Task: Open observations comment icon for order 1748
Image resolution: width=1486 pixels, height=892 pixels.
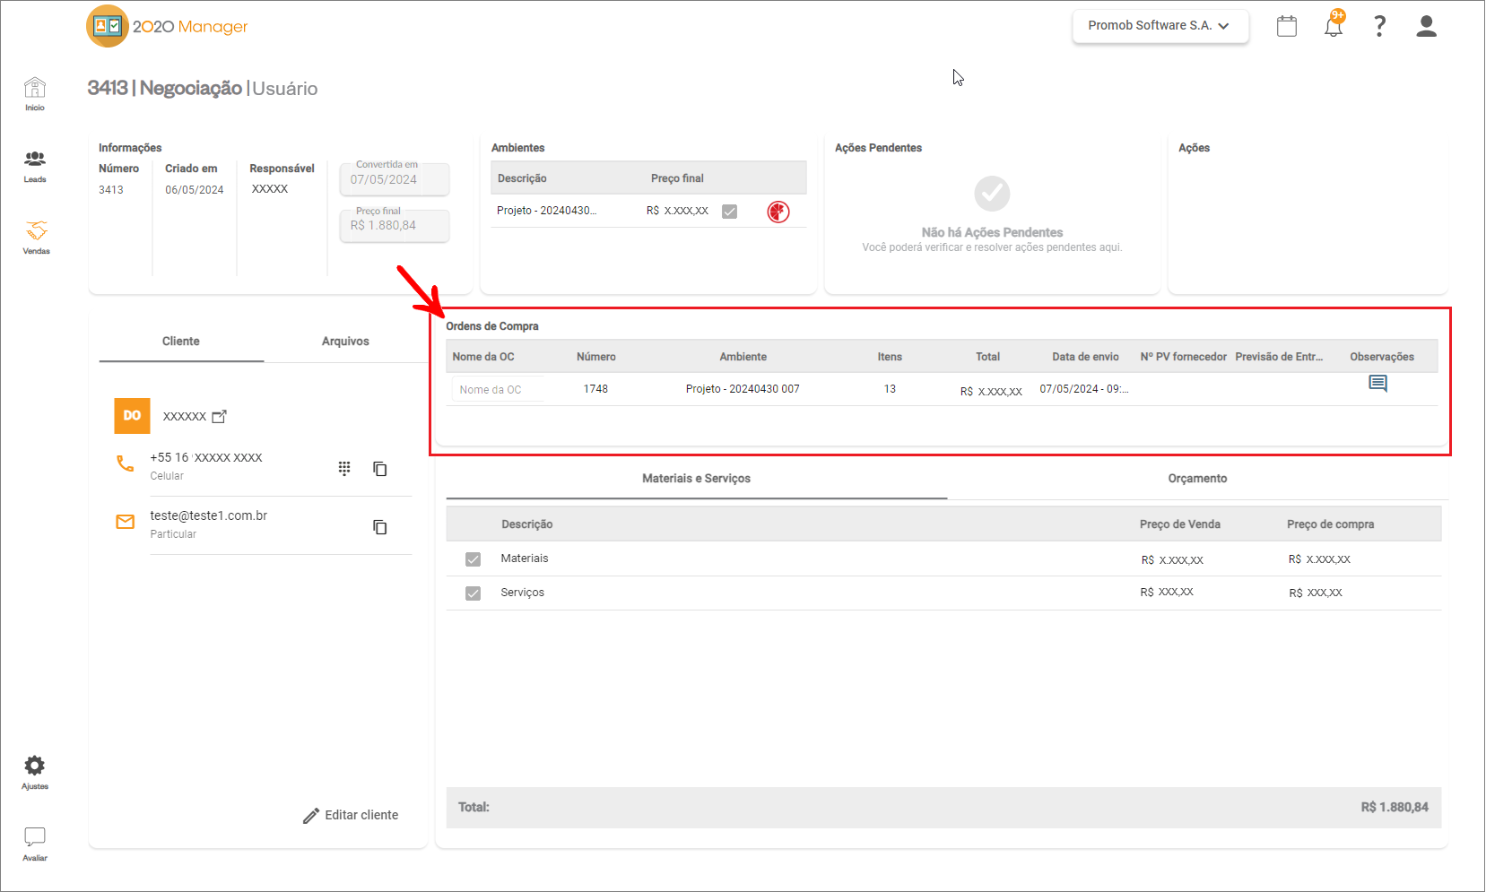Action: [x=1377, y=384]
